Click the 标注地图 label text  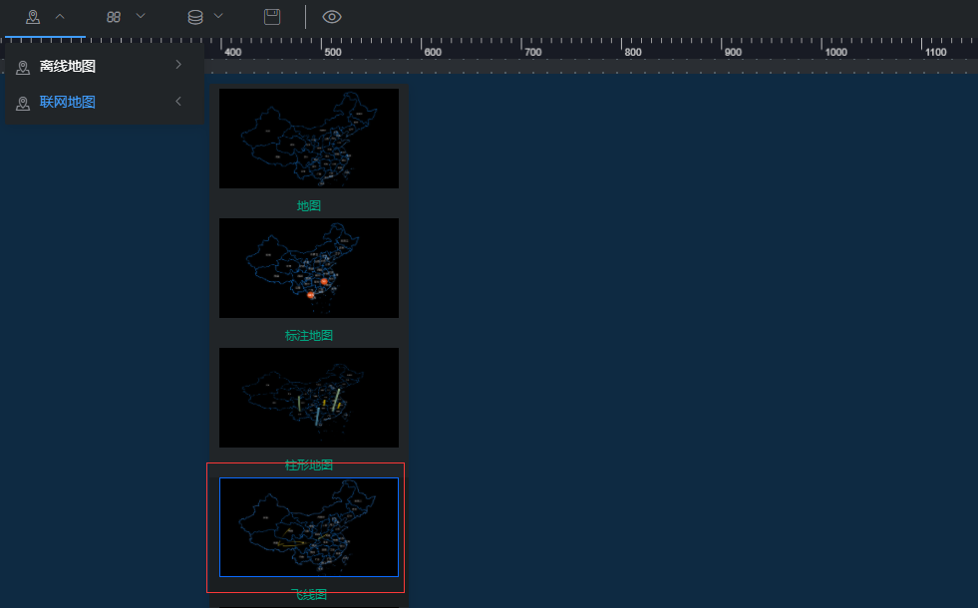[309, 336]
